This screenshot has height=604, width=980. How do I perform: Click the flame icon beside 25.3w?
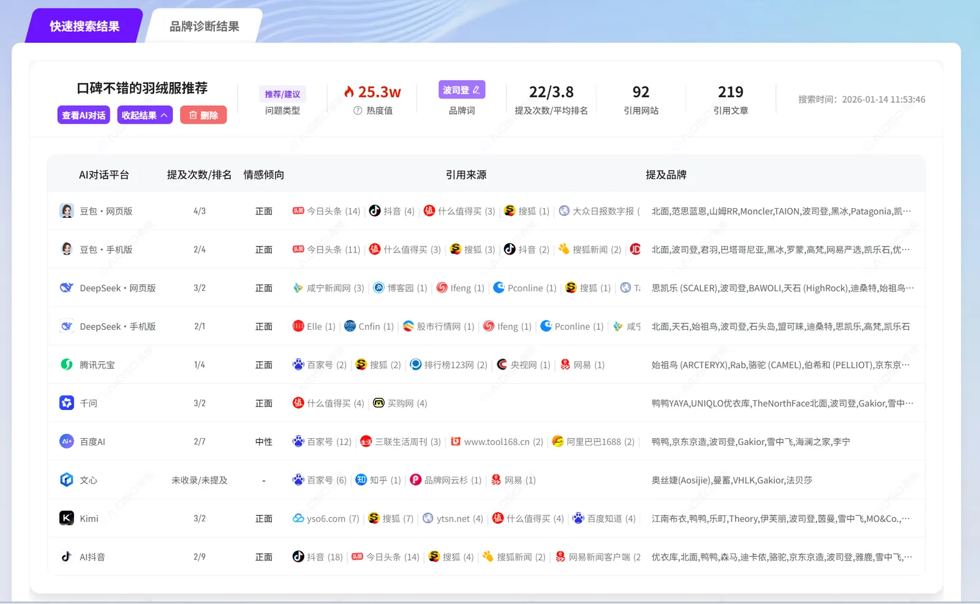tap(350, 92)
